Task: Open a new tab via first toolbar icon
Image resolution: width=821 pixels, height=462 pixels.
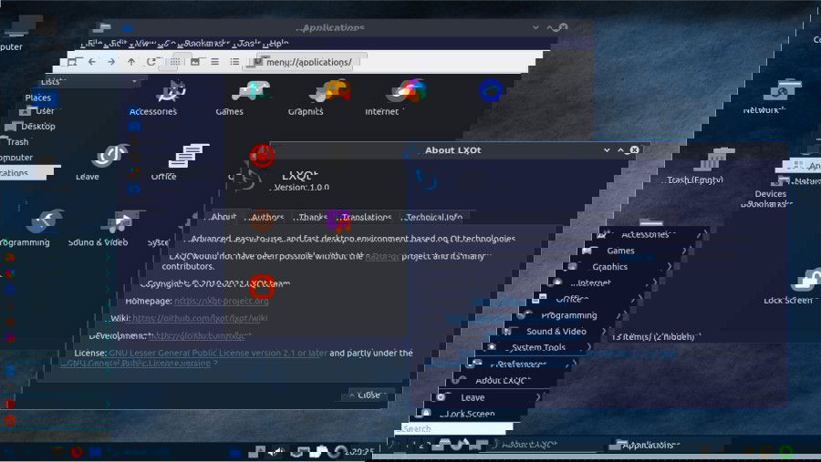Action: pos(72,62)
